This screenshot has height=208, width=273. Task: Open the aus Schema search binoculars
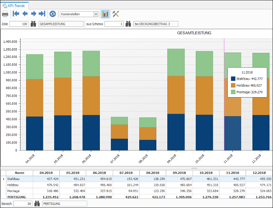tap(128, 24)
